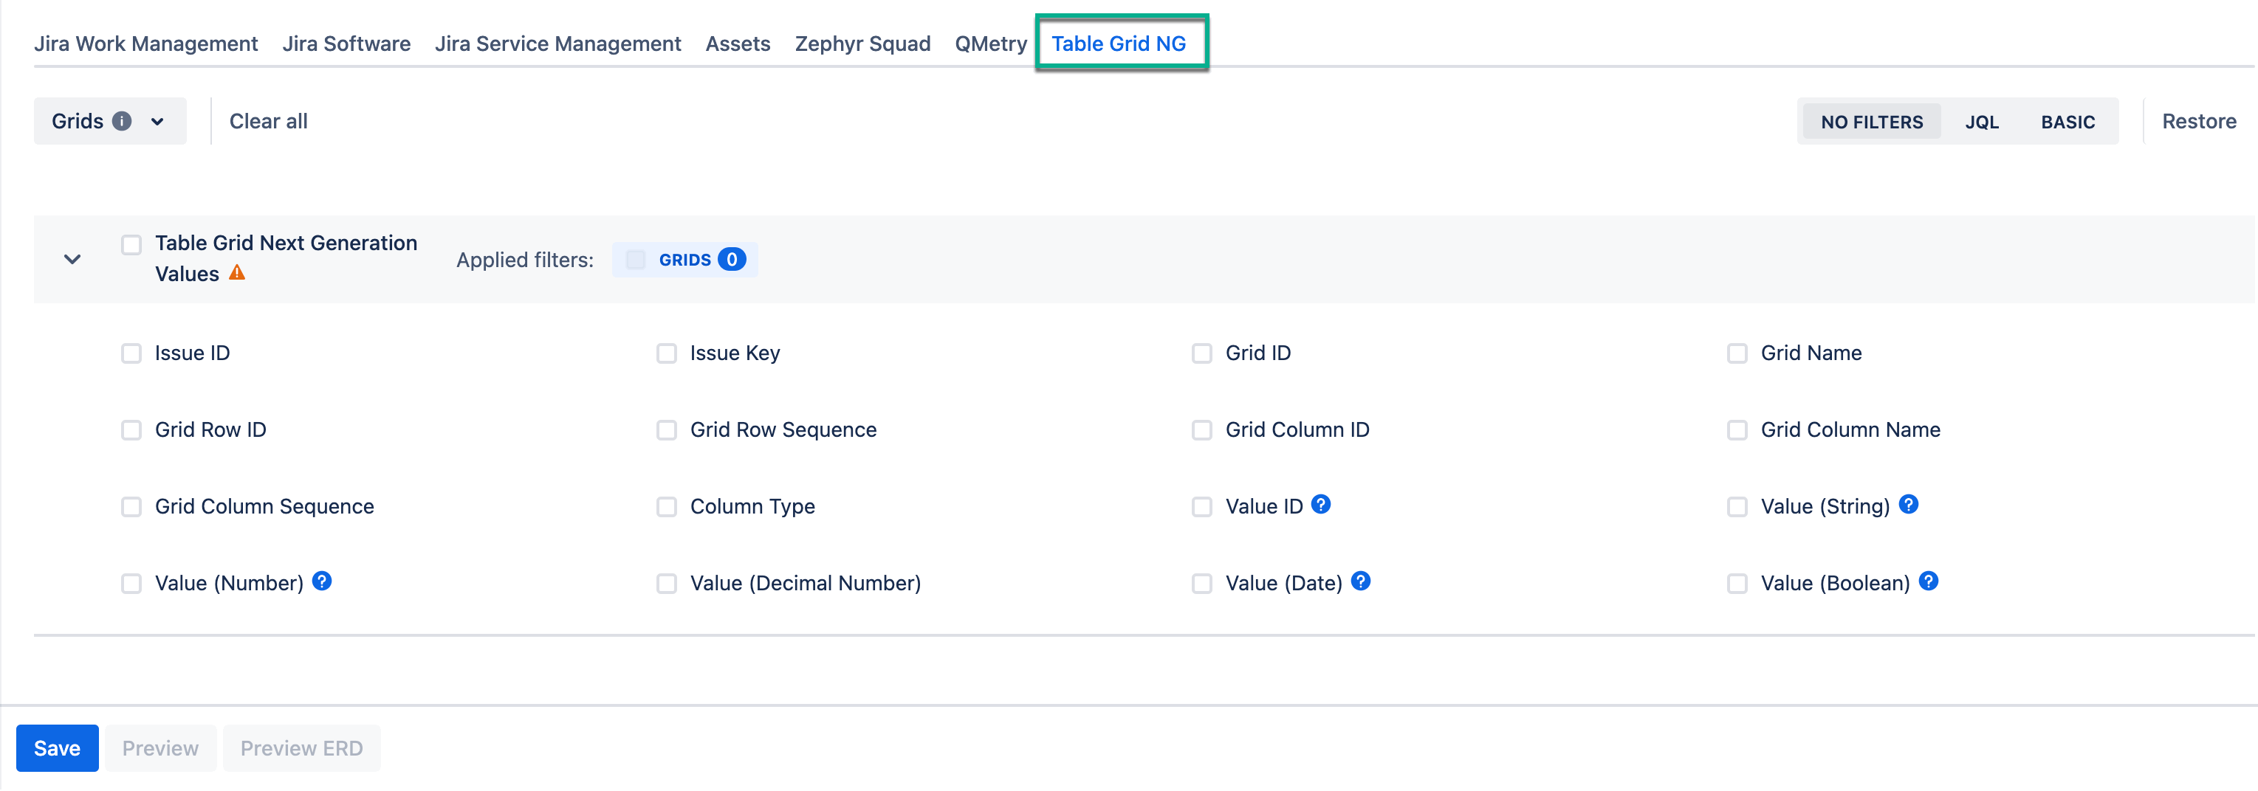Tick the Column Type checkbox
This screenshot has width=2258, height=791.
[x=666, y=507]
